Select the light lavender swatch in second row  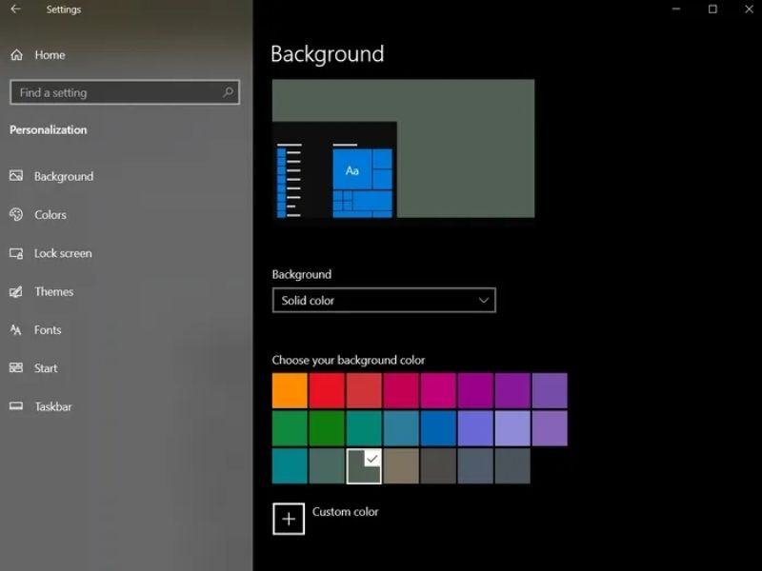pos(512,428)
